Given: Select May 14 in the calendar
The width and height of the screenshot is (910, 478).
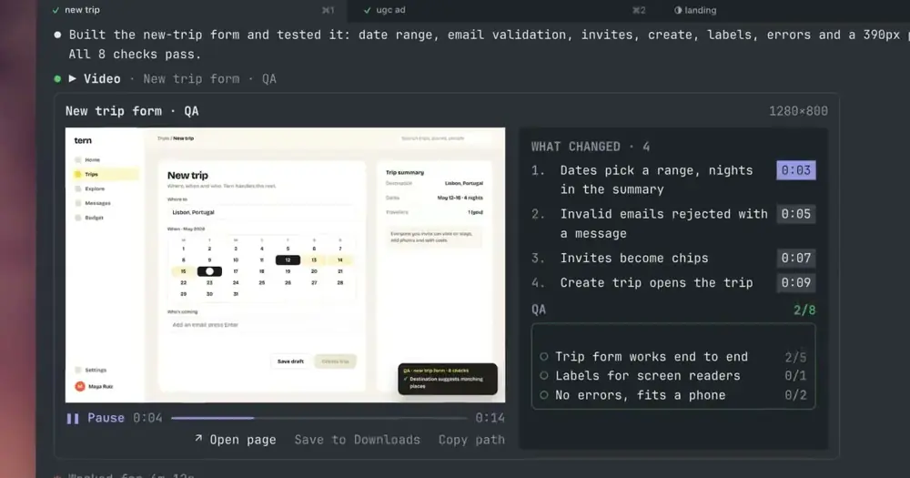Looking at the screenshot, I should [340, 260].
